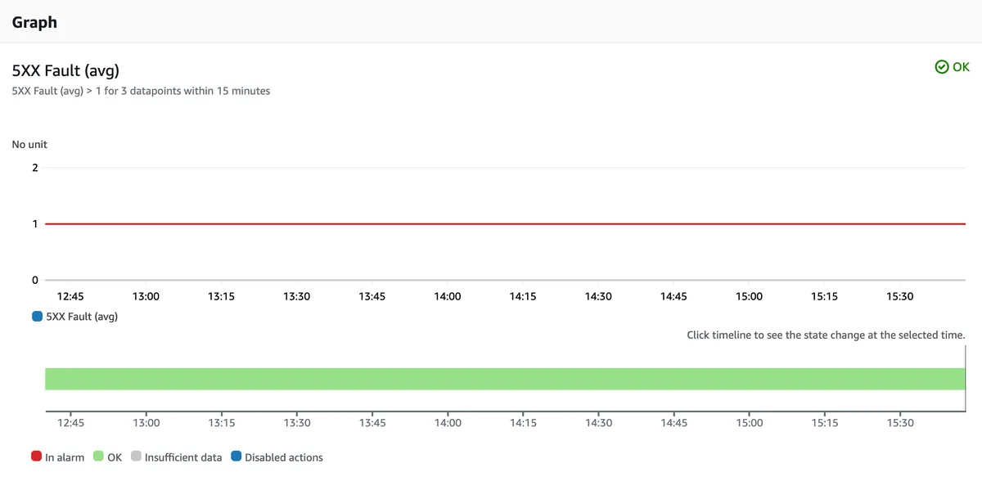Click green state timeline bar at 15:00
This screenshot has height=477, width=982.
(x=750, y=379)
